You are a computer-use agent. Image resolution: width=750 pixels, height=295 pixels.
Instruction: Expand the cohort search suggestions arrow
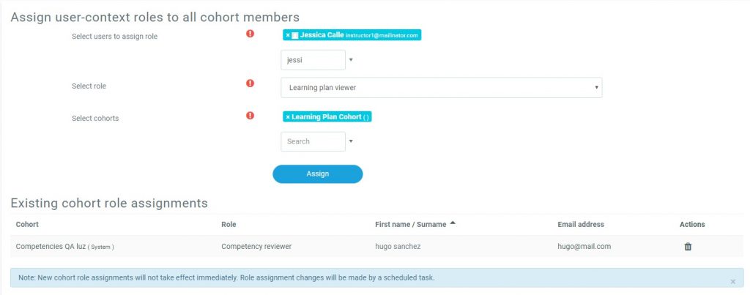click(x=351, y=141)
